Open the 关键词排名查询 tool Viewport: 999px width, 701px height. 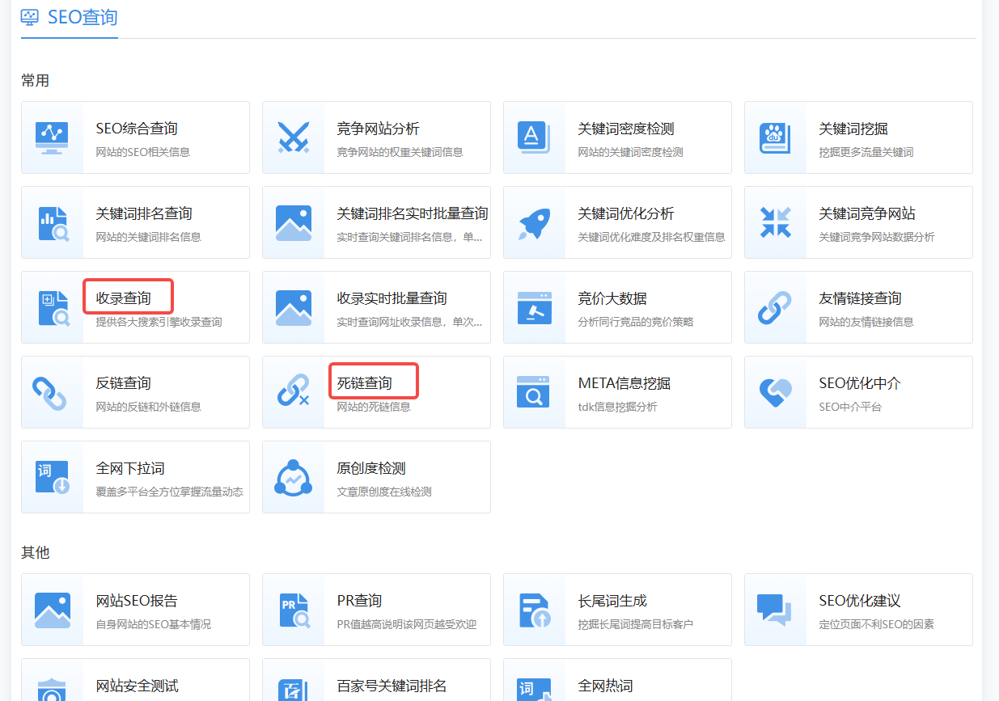pos(144,214)
